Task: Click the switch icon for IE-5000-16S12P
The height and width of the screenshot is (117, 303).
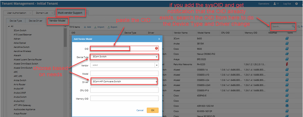Action: pos(287,111)
